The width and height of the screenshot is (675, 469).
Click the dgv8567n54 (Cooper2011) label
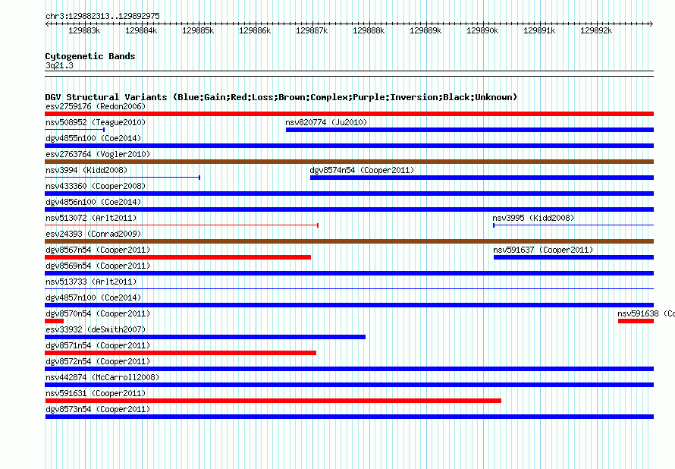[x=98, y=250]
